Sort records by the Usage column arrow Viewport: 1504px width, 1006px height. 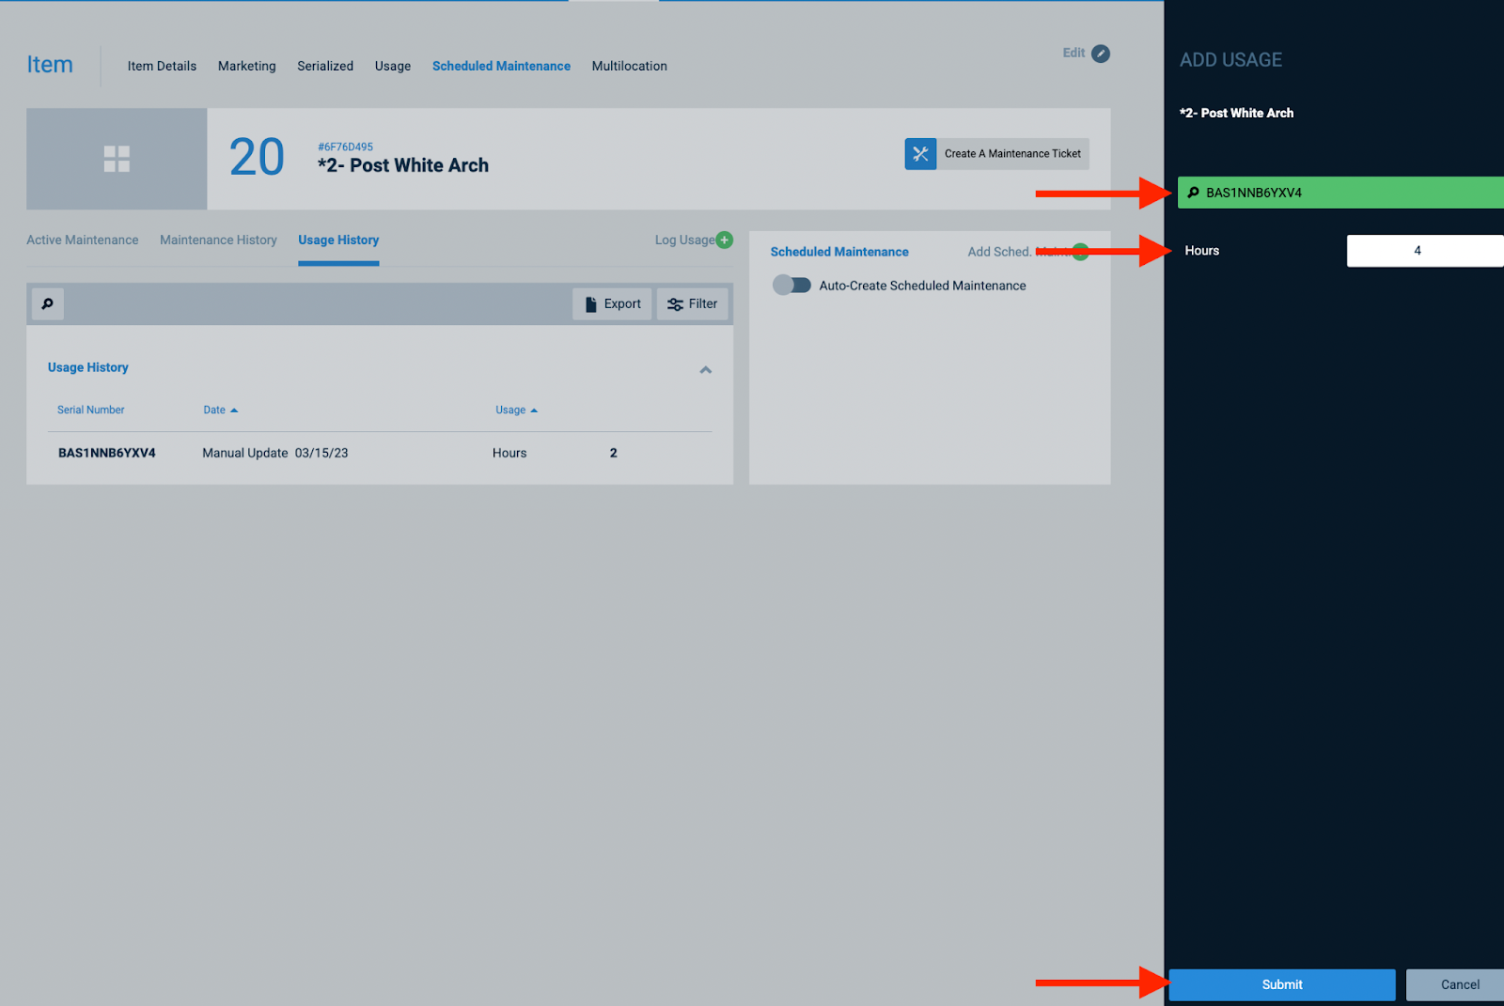click(x=533, y=410)
